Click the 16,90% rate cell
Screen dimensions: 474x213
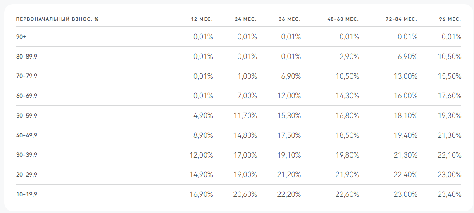click(x=201, y=194)
